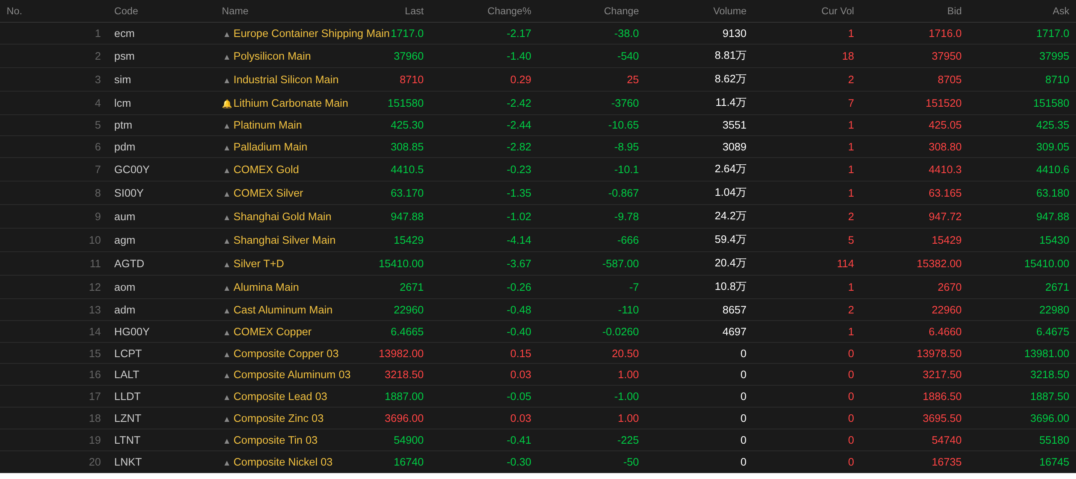Sort by the Last price column header
The height and width of the screenshot is (479, 1076).
[x=414, y=11]
